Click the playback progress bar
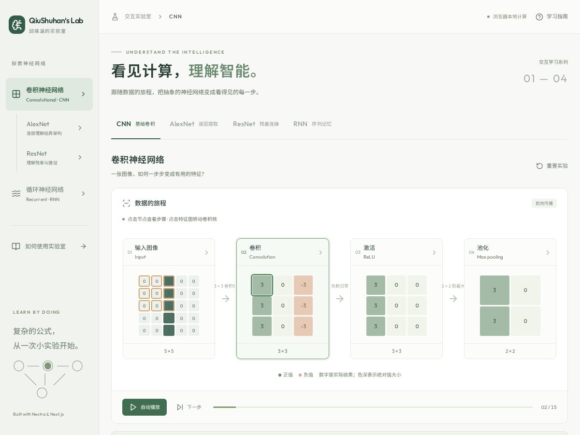Viewport: 580px width, 435px height. (x=373, y=407)
